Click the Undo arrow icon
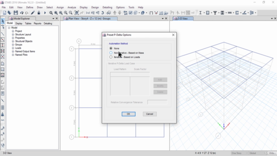277x156 pixels. coord(22,13)
